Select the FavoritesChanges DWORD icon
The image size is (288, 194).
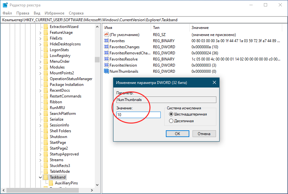106,47
